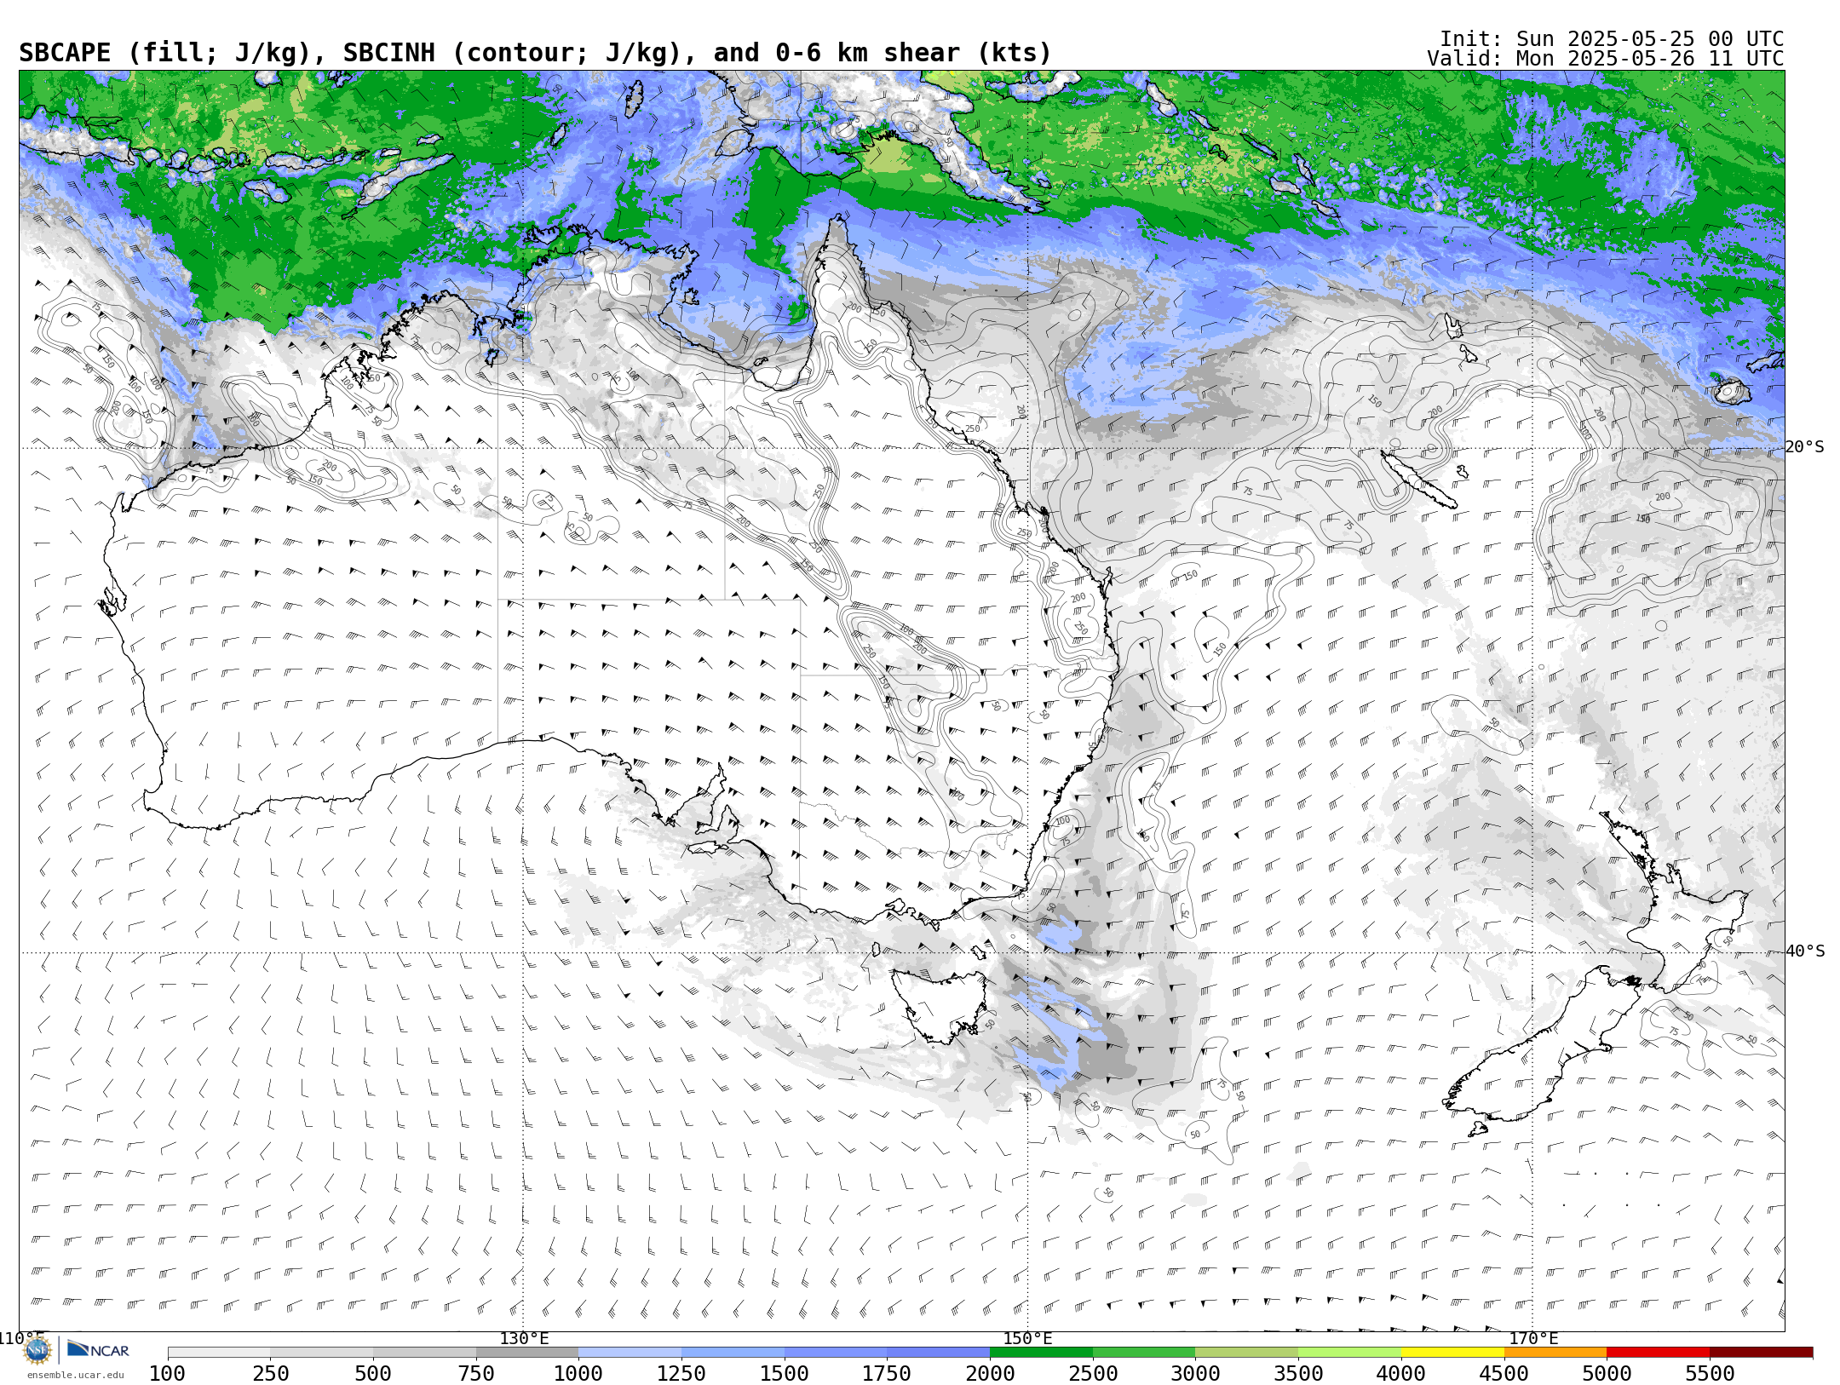Click the yellow 4000 colorbar swatch
Image resolution: width=1840 pixels, height=1385 pixels.
coord(1452,1353)
